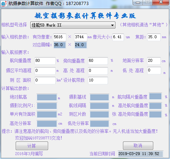Select the flight line spacing output box
This screenshot has height=159, width=170.
[99, 106]
